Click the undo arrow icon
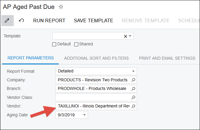The height and width of the screenshot is (130, 200). point(21,20)
